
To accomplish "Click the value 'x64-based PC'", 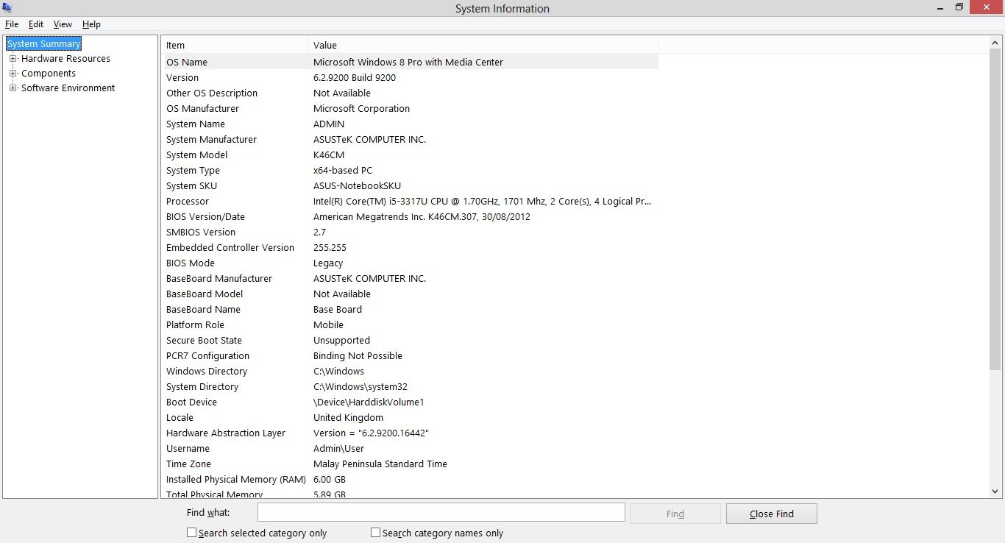I will [x=343, y=171].
